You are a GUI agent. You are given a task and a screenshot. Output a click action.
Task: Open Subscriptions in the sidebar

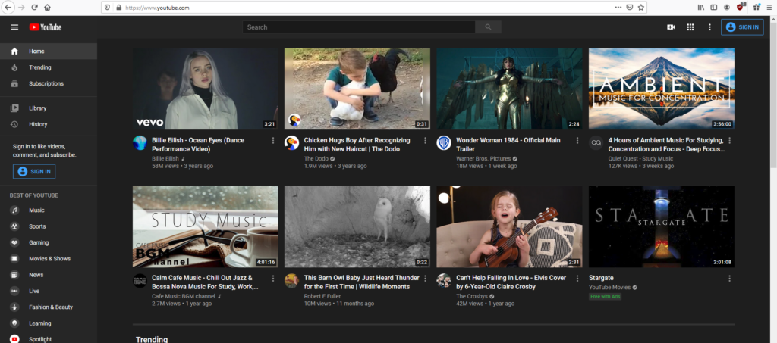pos(49,83)
